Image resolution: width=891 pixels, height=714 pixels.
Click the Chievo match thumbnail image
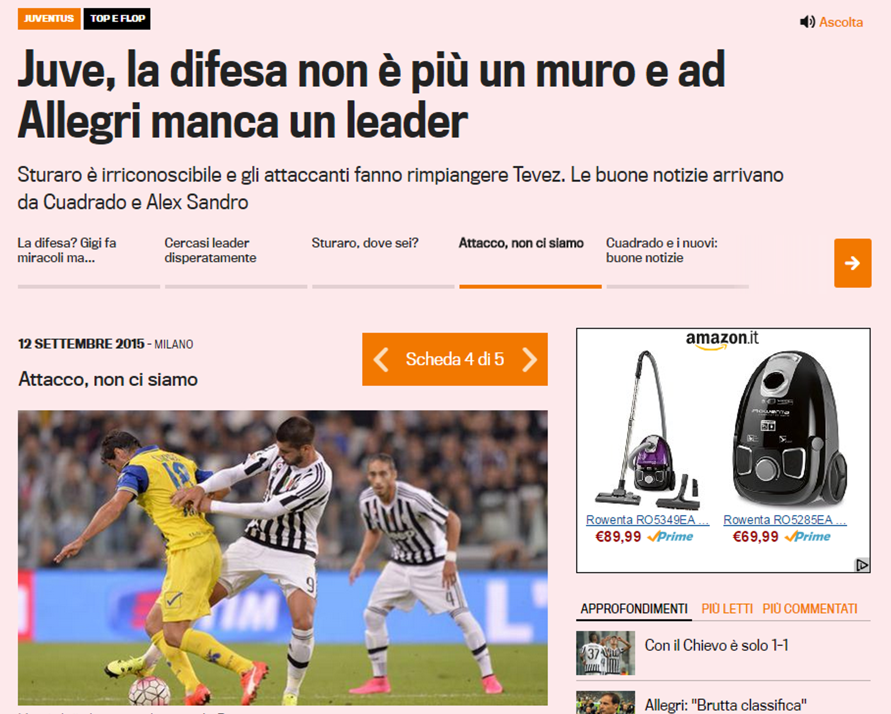coord(605,653)
